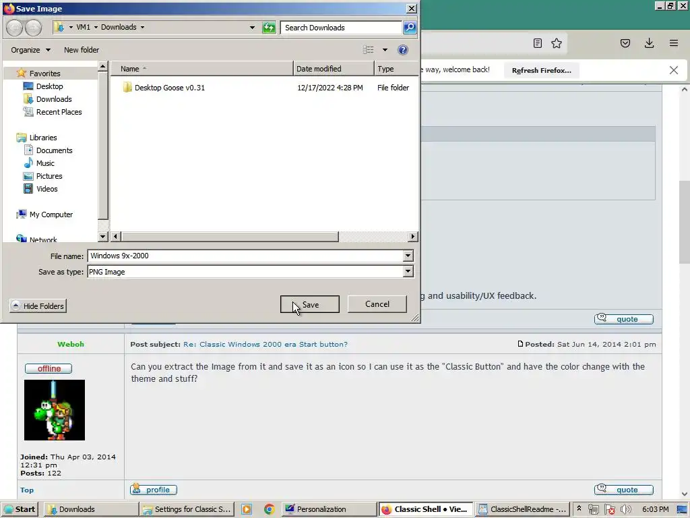Open Firefox downloads arrow icon

click(x=649, y=43)
